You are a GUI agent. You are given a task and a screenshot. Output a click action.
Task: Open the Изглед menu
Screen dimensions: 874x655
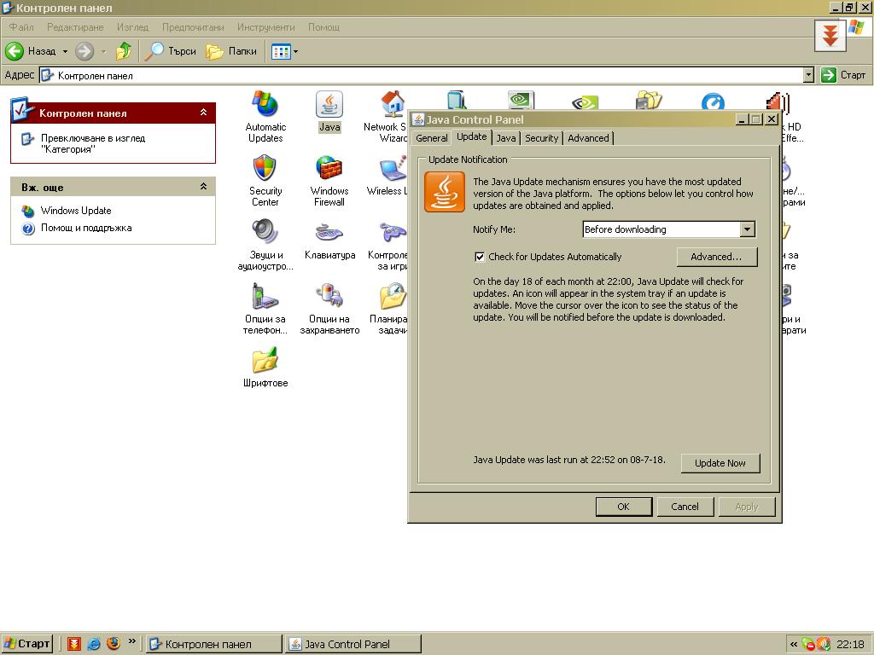click(x=132, y=26)
